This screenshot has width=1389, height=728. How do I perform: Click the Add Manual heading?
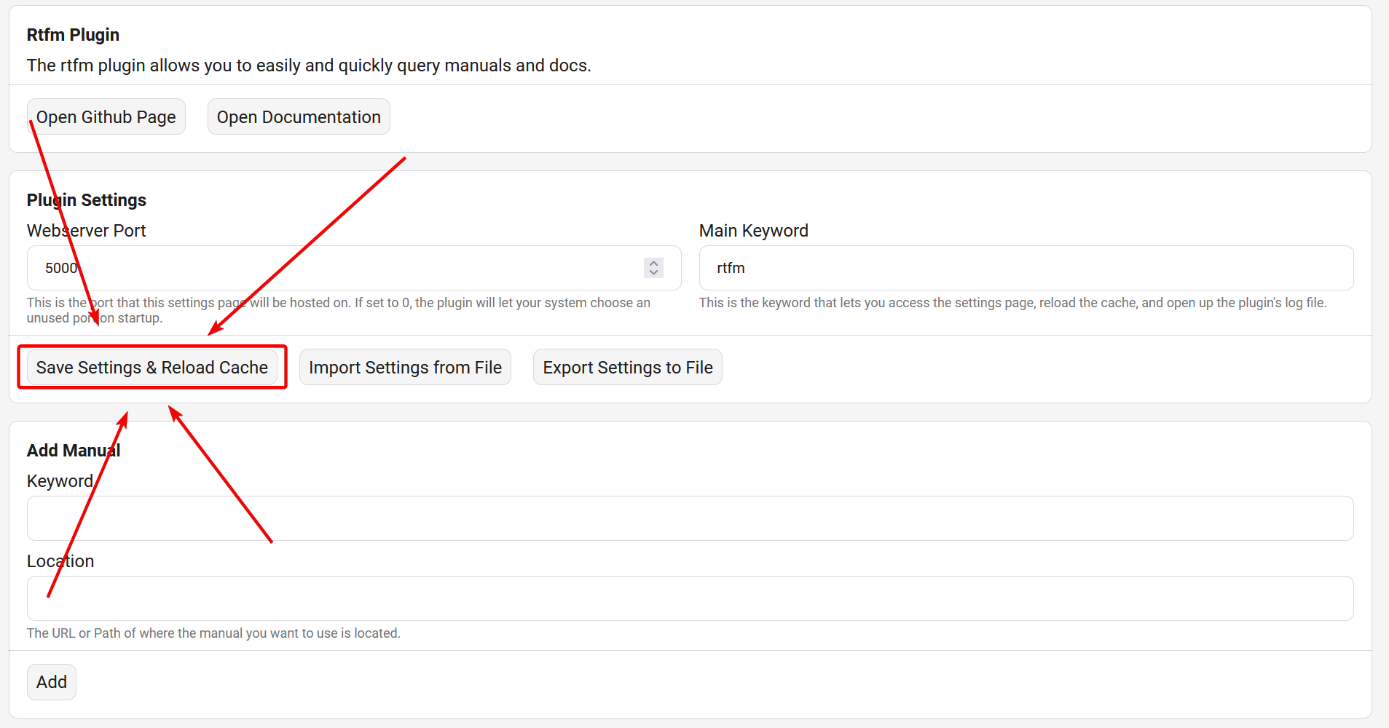74,451
